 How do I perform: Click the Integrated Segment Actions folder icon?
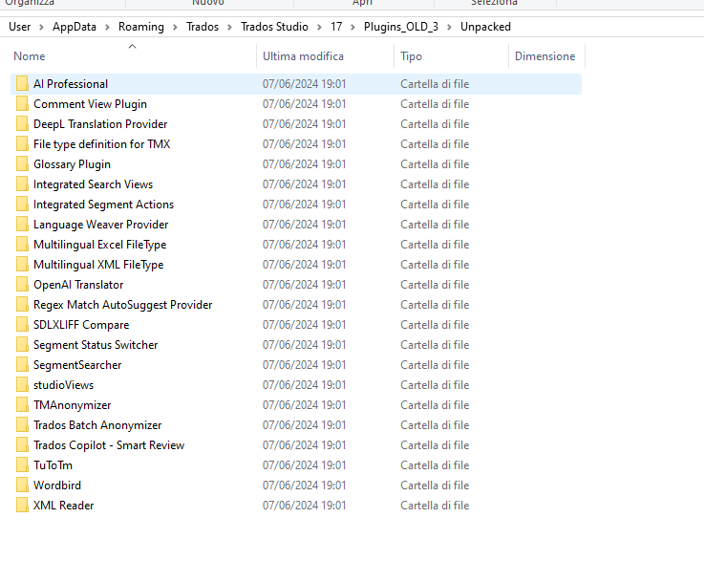pos(22,205)
